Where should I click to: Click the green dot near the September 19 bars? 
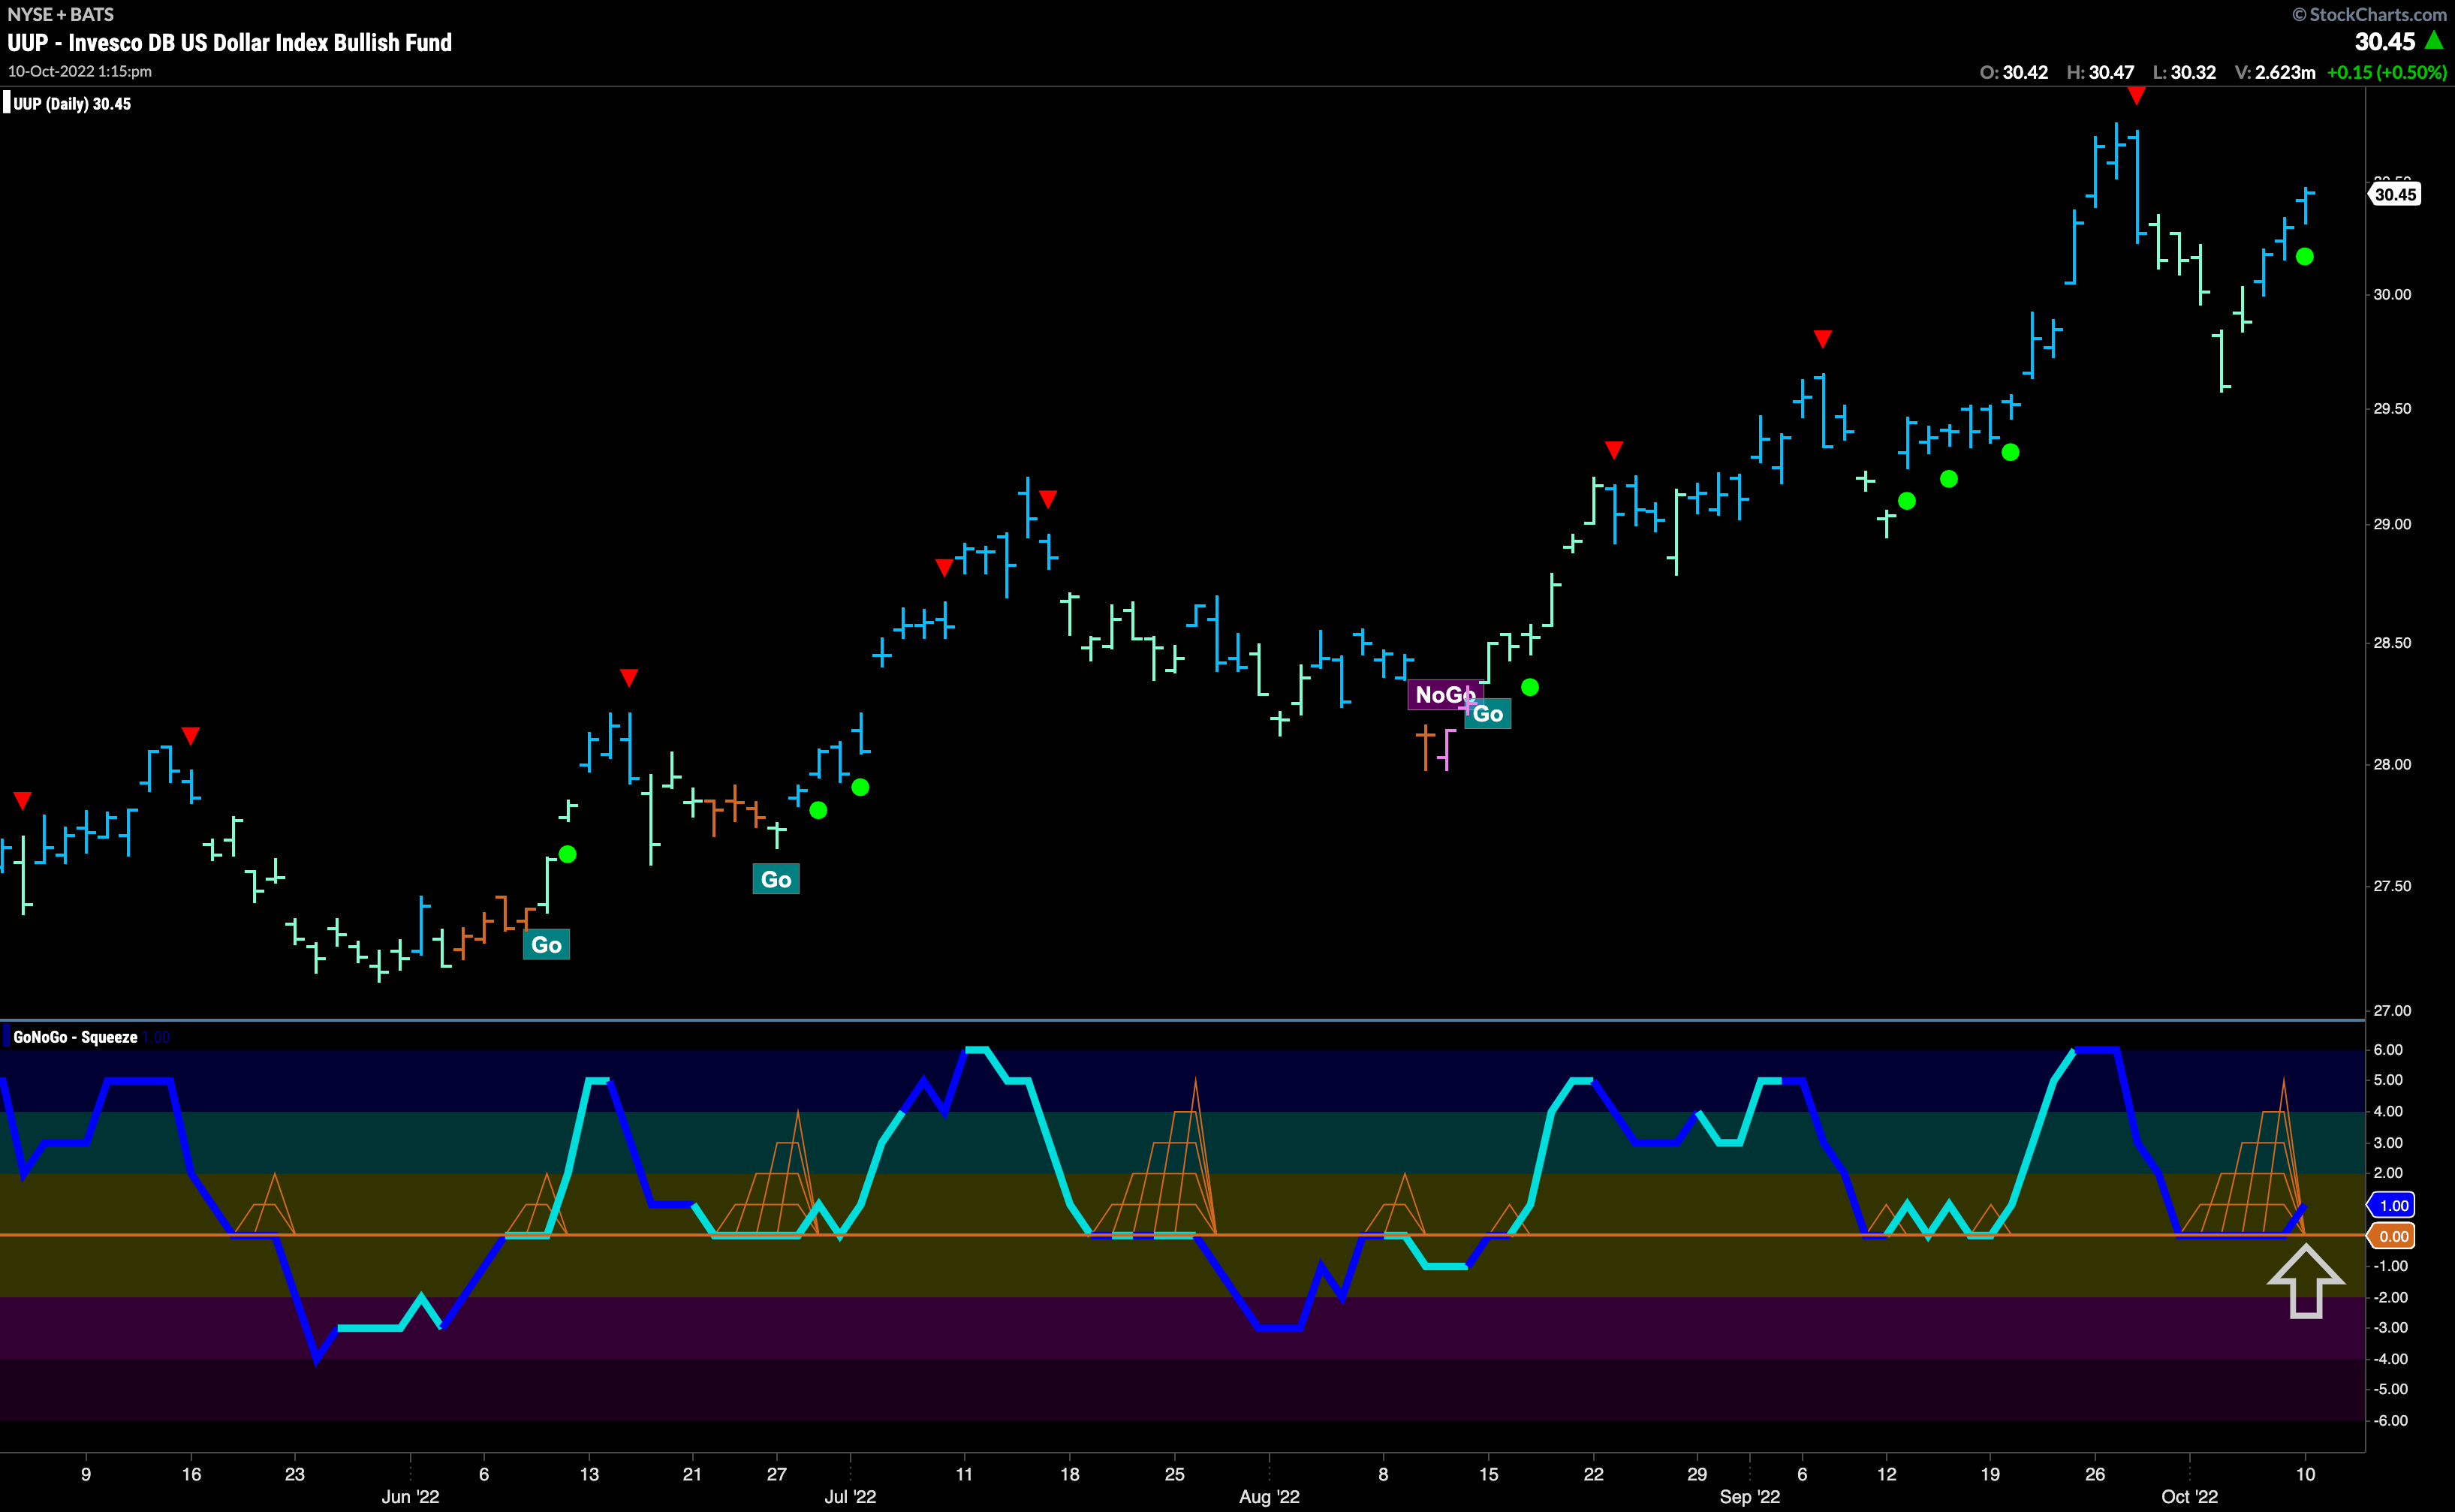click(x=2010, y=452)
